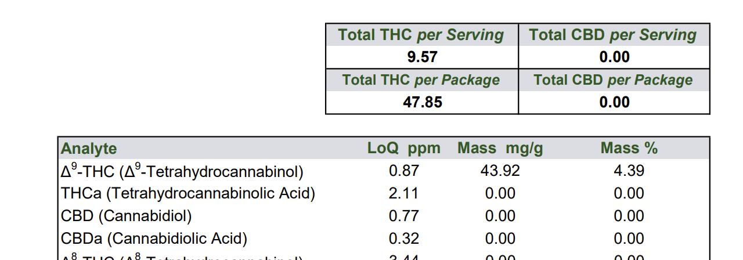Select the Total CBD per Serving value cell
This screenshot has height=260, width=743.
tap(614, 57)
